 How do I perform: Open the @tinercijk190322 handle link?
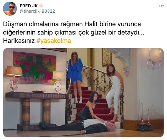point(37,11)
